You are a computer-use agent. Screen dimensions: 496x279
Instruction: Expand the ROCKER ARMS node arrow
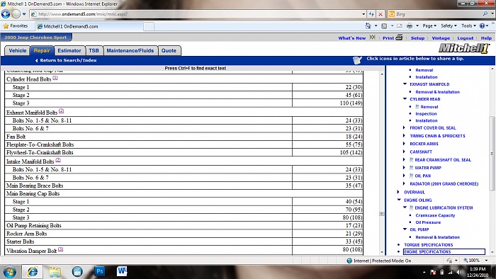pyautogui.click(x=404, y=144)
